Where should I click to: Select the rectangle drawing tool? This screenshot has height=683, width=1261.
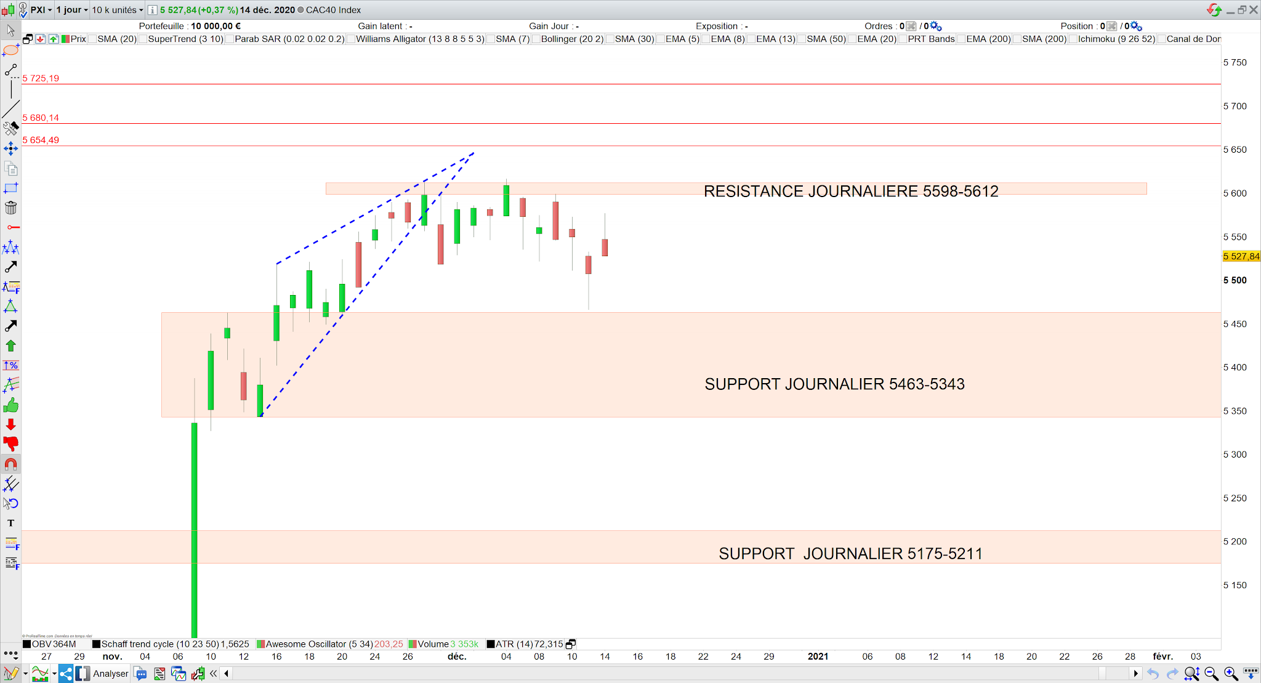point(10,188)
